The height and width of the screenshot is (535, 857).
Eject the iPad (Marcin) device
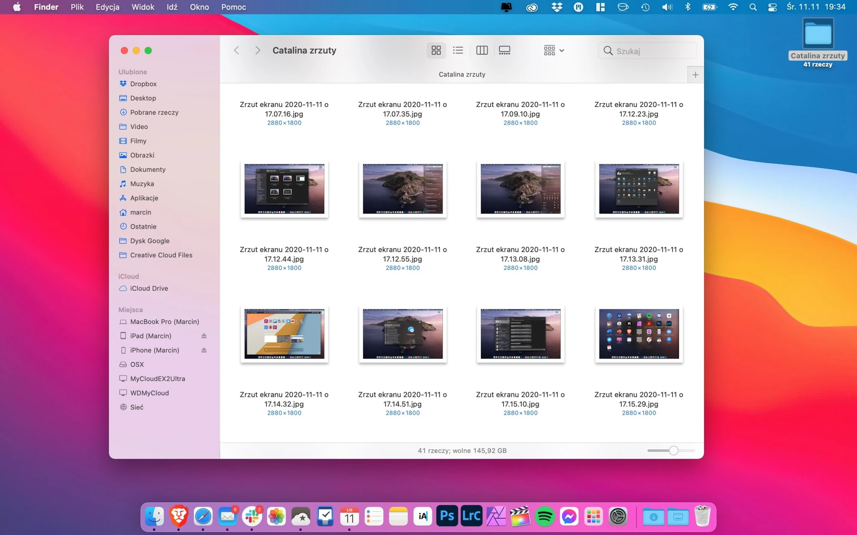[x=204, y=336]
